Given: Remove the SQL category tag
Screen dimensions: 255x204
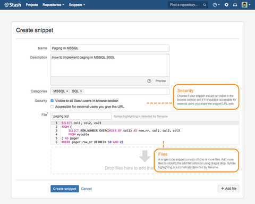Looking at the screenshot, I should tap(81, 91).
